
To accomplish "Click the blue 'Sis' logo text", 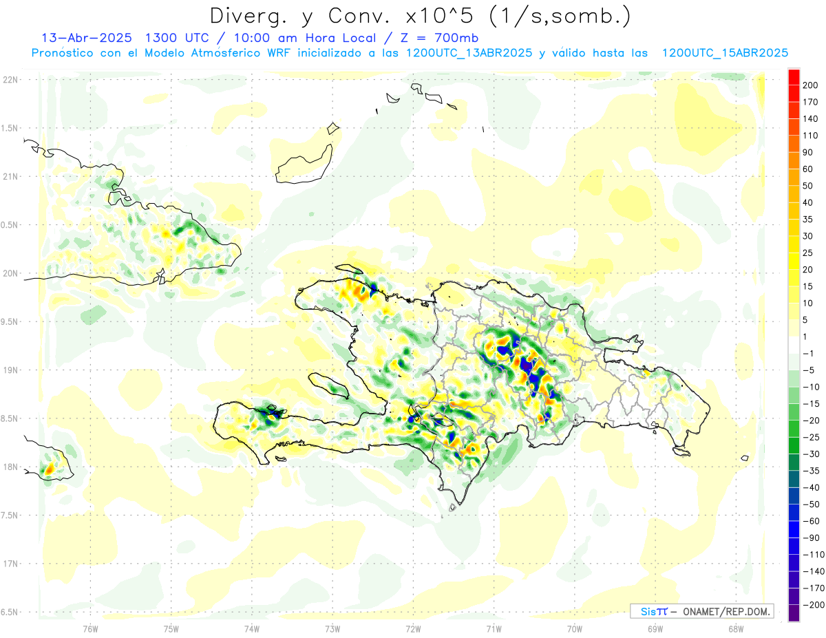I will 648,611.
